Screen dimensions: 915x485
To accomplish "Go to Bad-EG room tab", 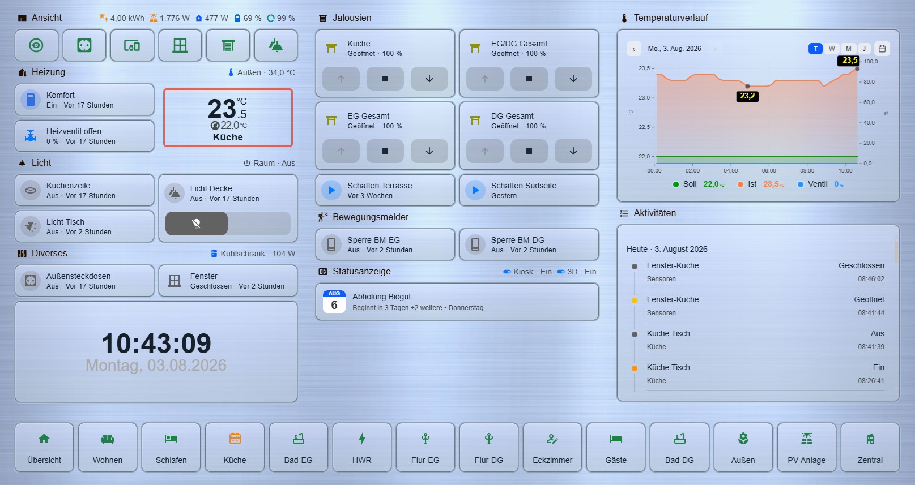I will point(299,447).
